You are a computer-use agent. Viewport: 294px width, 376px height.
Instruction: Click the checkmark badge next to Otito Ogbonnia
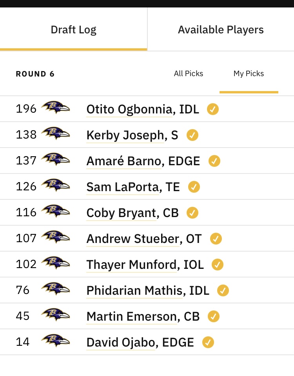[x=213, y=109]
